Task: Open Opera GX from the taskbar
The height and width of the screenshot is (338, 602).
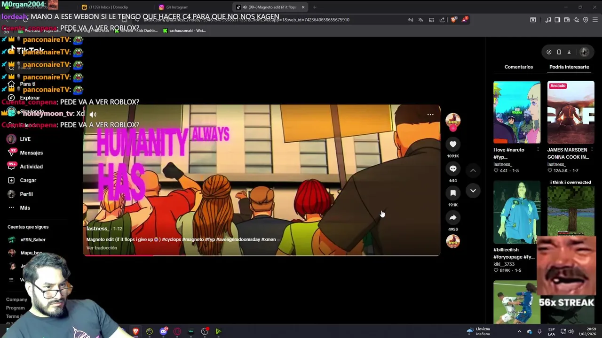Action: click(177, 331)
